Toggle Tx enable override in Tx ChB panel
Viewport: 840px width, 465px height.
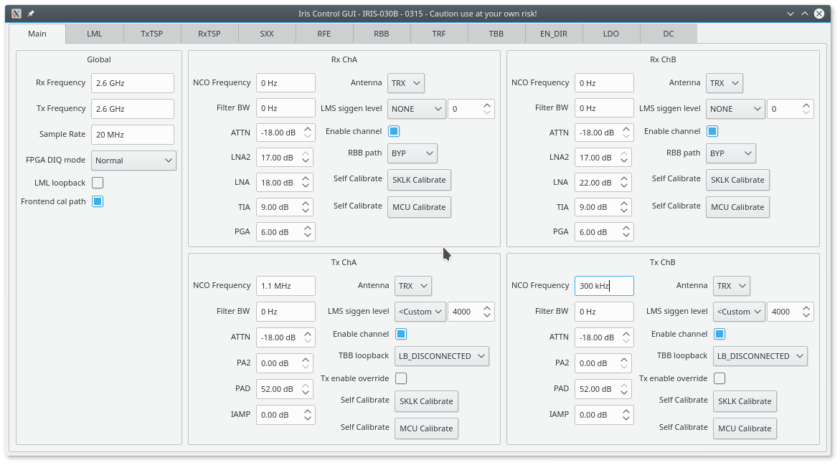tap(719, 378)
